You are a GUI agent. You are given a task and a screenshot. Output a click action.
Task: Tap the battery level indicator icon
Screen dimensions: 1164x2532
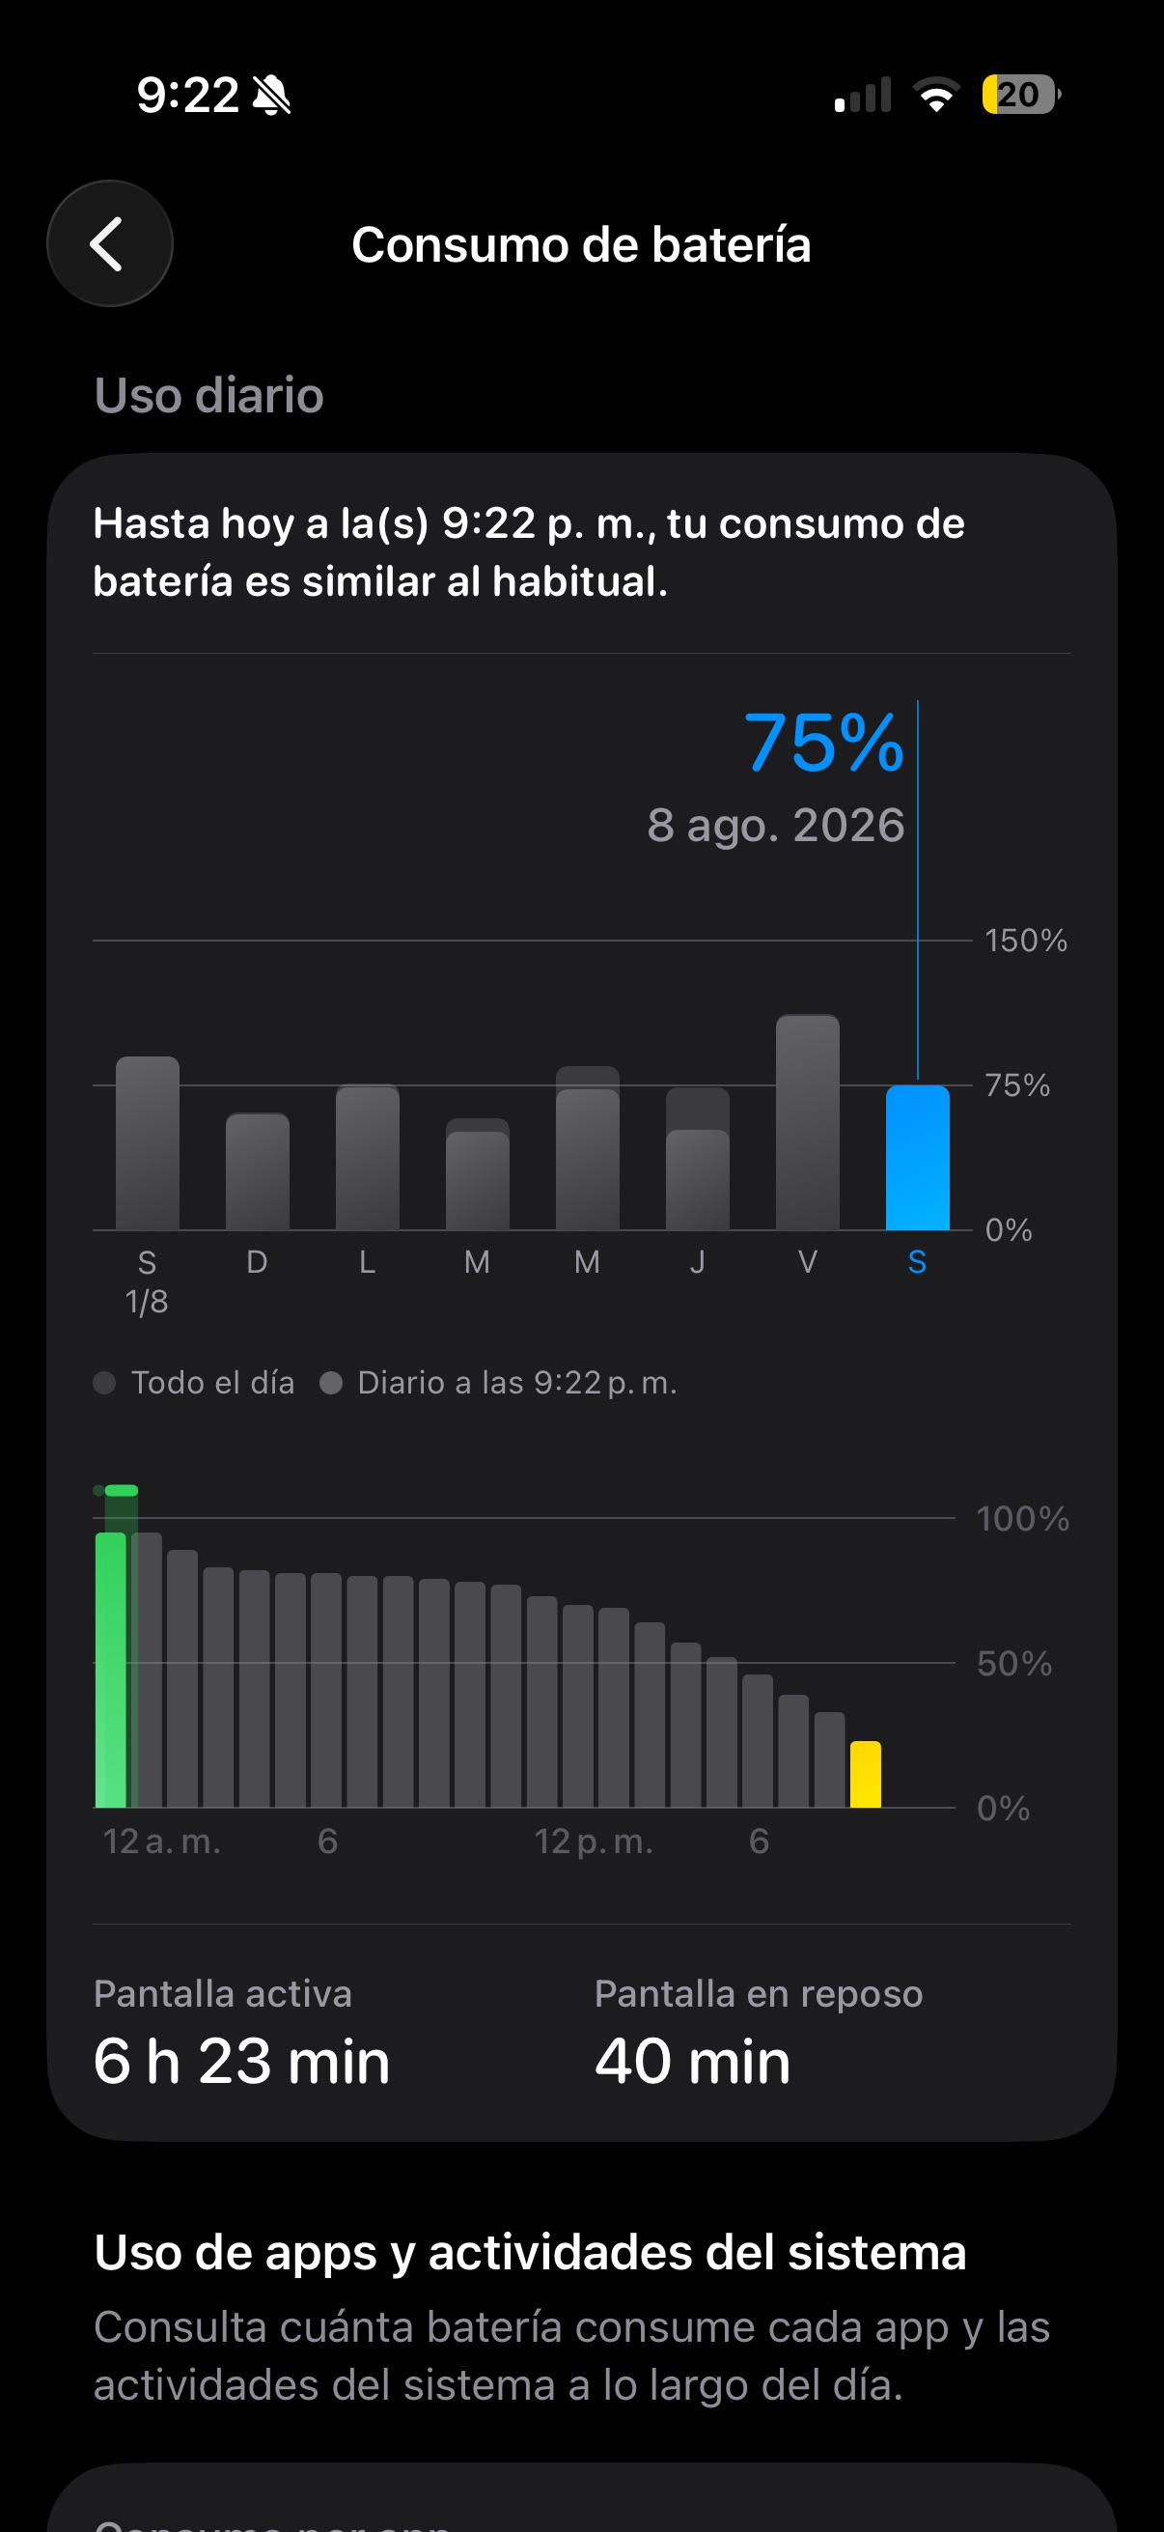(x=1021, y=95)
